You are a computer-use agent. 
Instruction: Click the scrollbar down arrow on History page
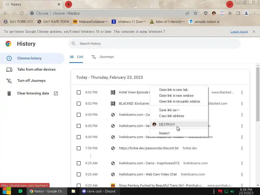coord(258,185)
